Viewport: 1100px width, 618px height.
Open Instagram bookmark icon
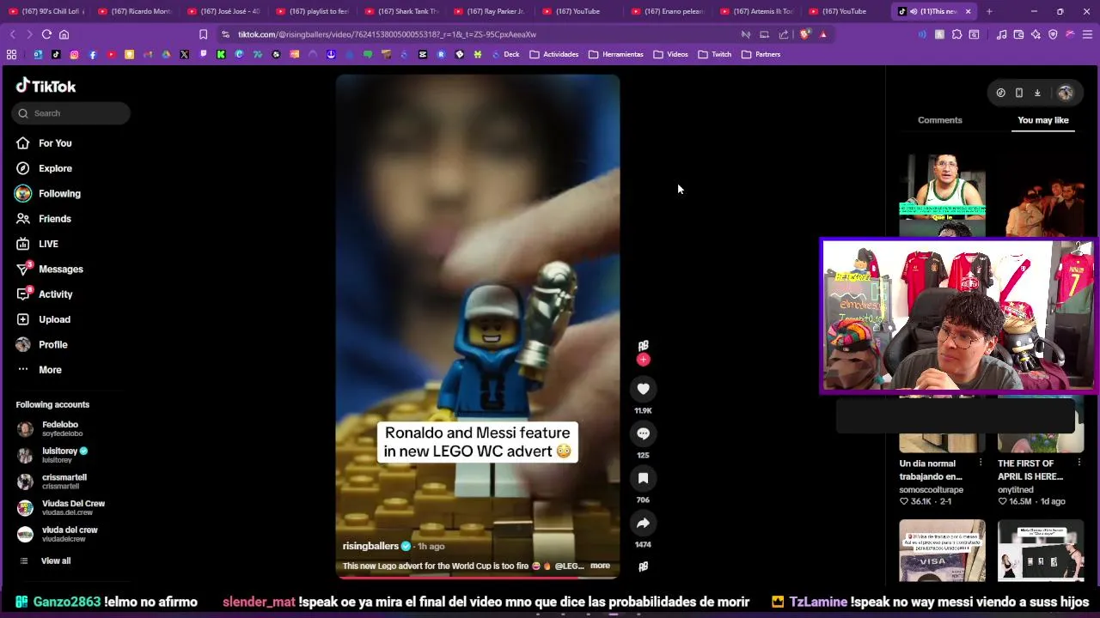[74, 54]
